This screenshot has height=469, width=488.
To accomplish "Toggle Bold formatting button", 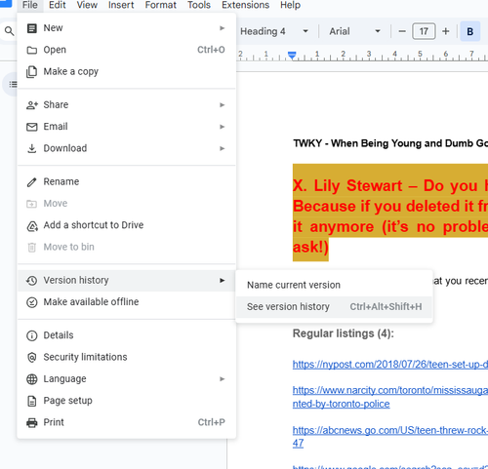I will click(469, 31).
